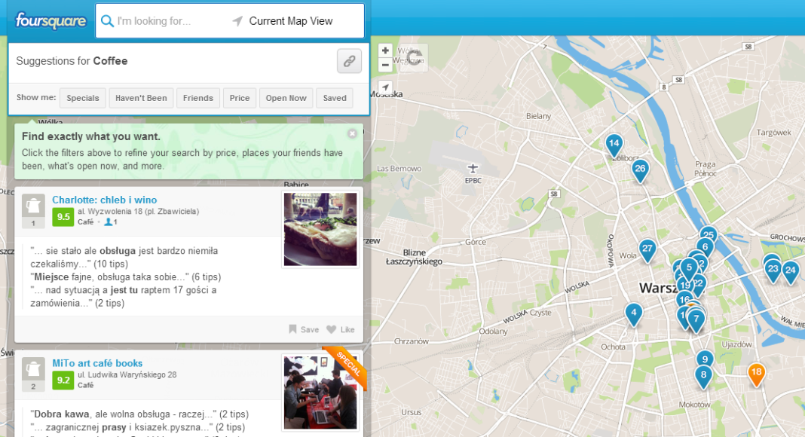Image resolution: width=805 pixels, height=437 pixels.
Task: Click the search magnifier icon
Action: click(x=107, y=21)
